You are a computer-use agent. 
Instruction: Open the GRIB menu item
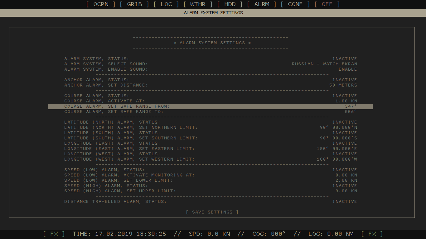[x=134, y=4]
